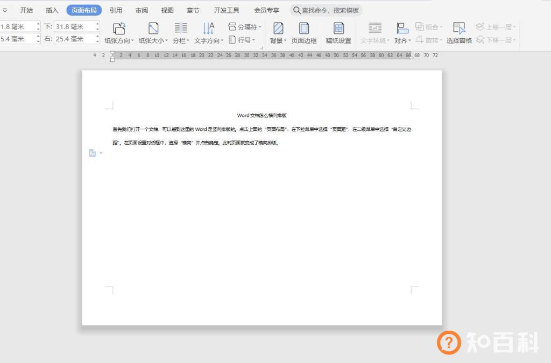Expand the 纸张大小 dropdown arrow
This screenshot has height=363, width=551.
167,41
